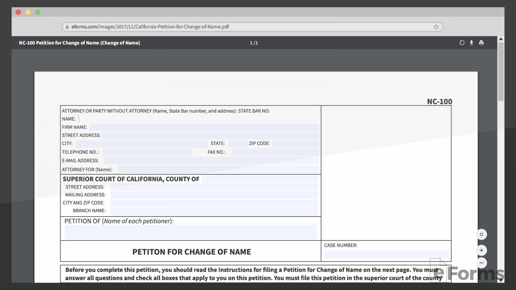Bookmark this page with the star icon
The width and height of the screenshot is (516, 290).
point(436,27)
